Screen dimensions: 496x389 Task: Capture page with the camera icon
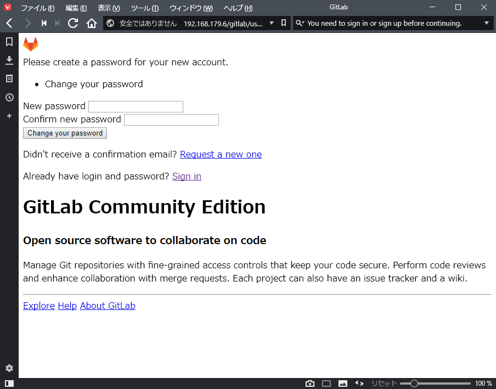click(310, 384)
